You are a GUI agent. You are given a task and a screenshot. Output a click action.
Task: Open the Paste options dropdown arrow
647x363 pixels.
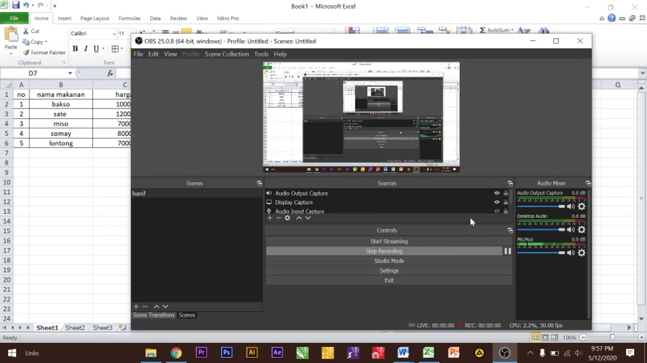pyautogui.click(x=11, y=53)
